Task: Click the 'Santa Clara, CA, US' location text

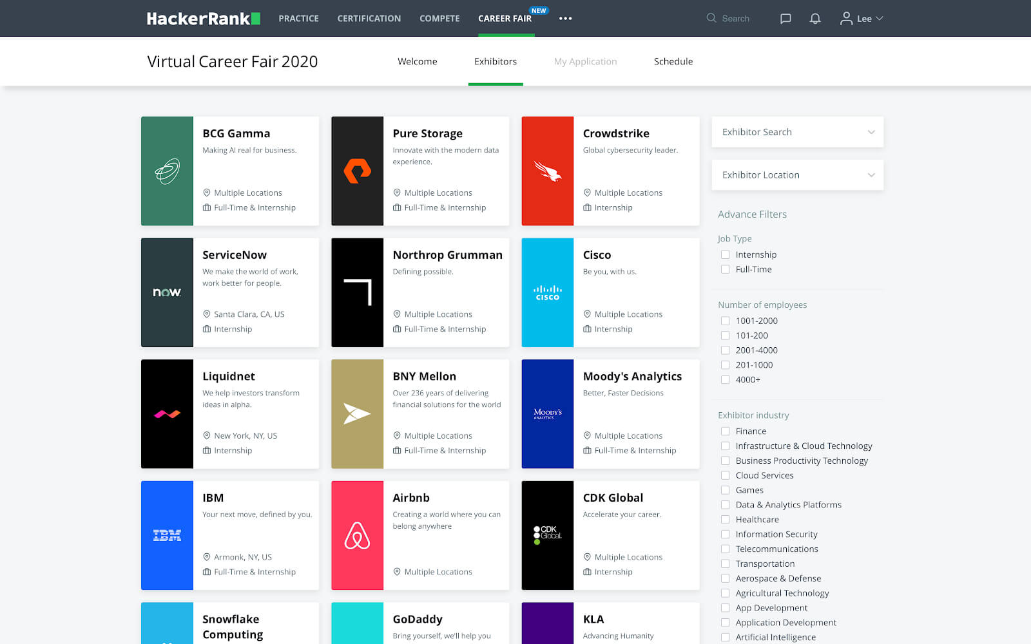Action: [249, 314]
